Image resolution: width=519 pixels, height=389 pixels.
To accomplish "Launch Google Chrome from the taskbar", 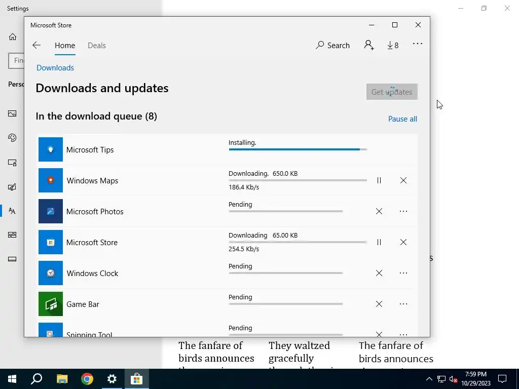I will click(x=87, y=379).
